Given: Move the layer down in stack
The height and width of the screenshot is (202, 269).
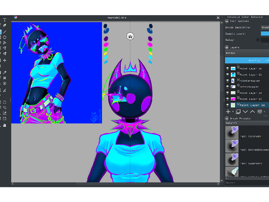Looking at the screenshot, I should pos(245,112).
